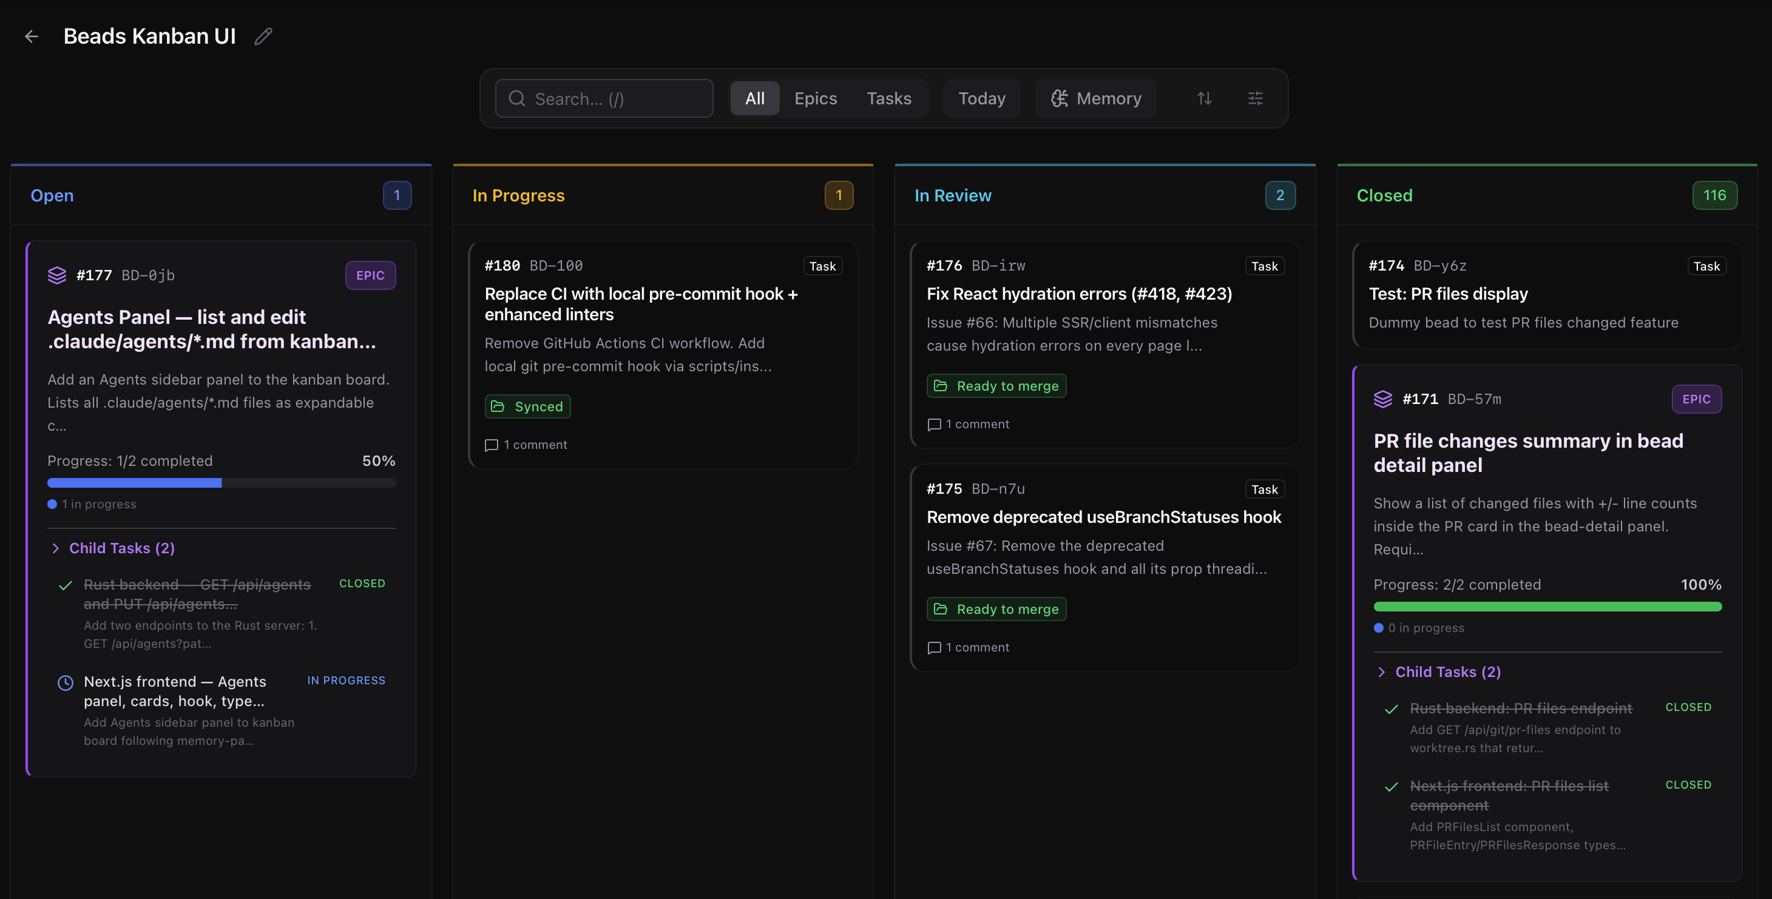Click the clock icon on the Next.js frontend task
The height and width of the screenshot is (899, 1772).
coord(65,682)
